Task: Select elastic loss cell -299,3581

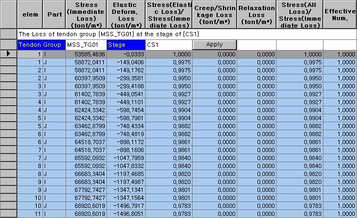Action: click(x=126, y=78)
